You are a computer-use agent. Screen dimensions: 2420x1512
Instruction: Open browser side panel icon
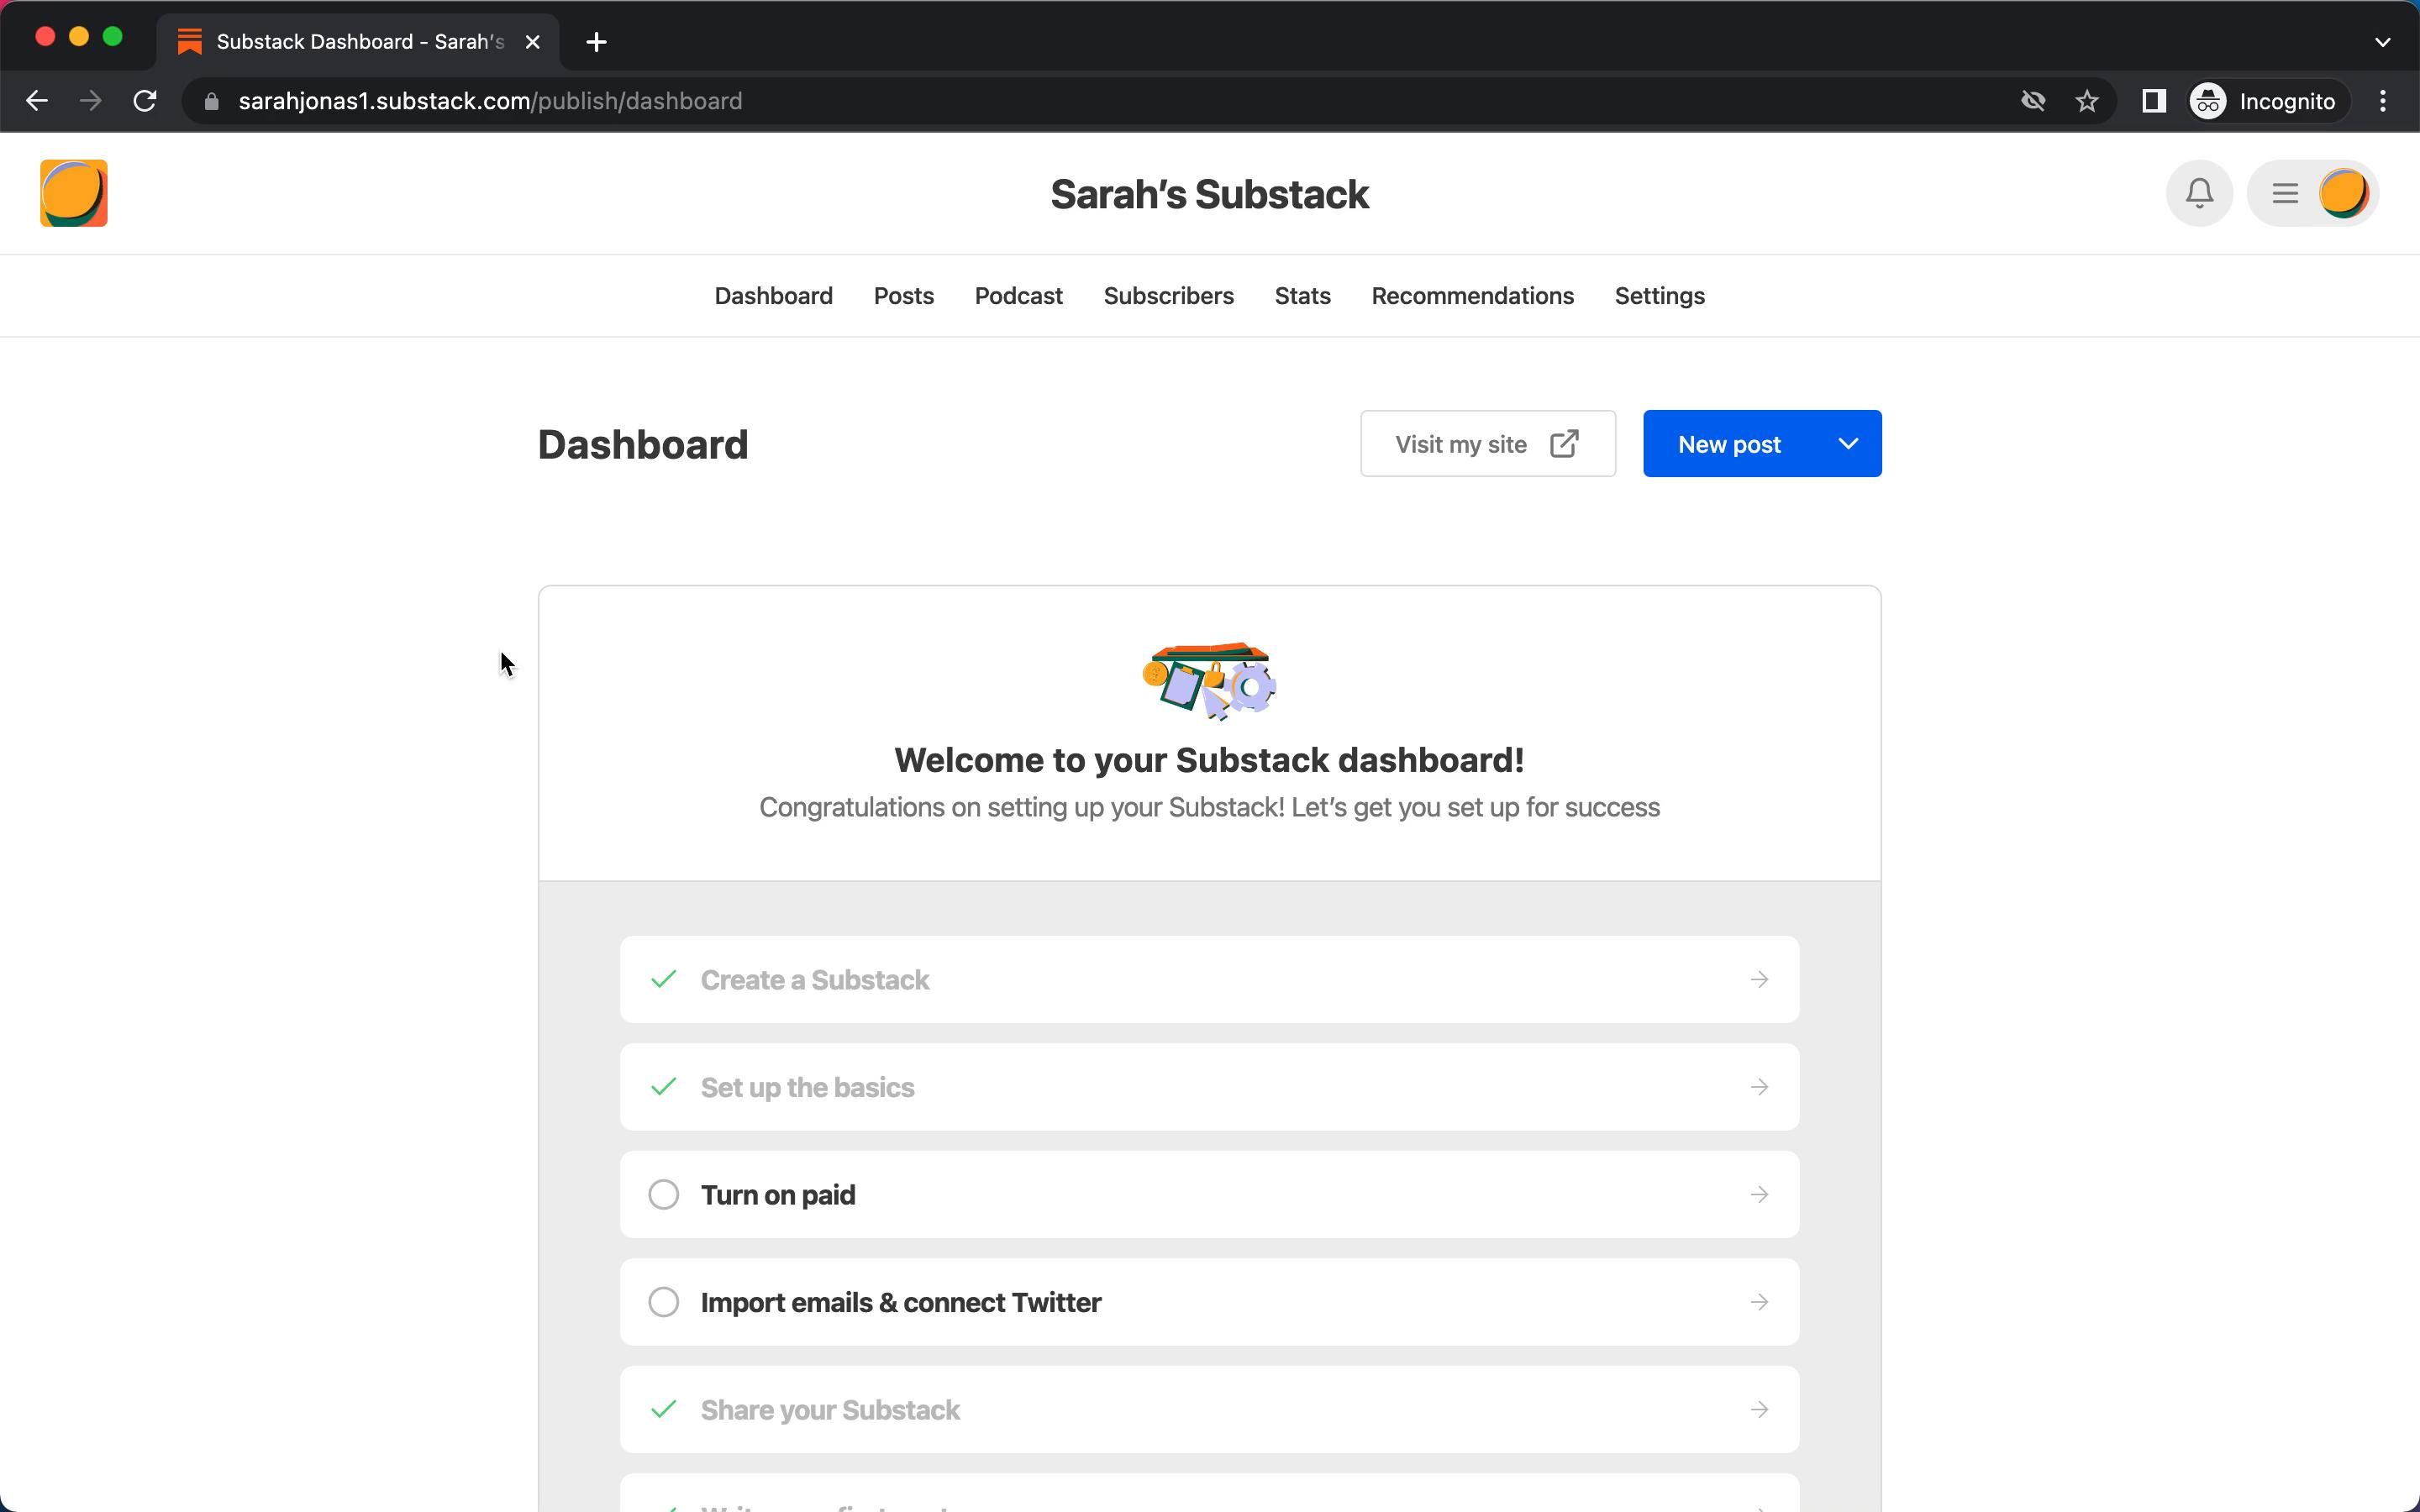click(2153, 101)
